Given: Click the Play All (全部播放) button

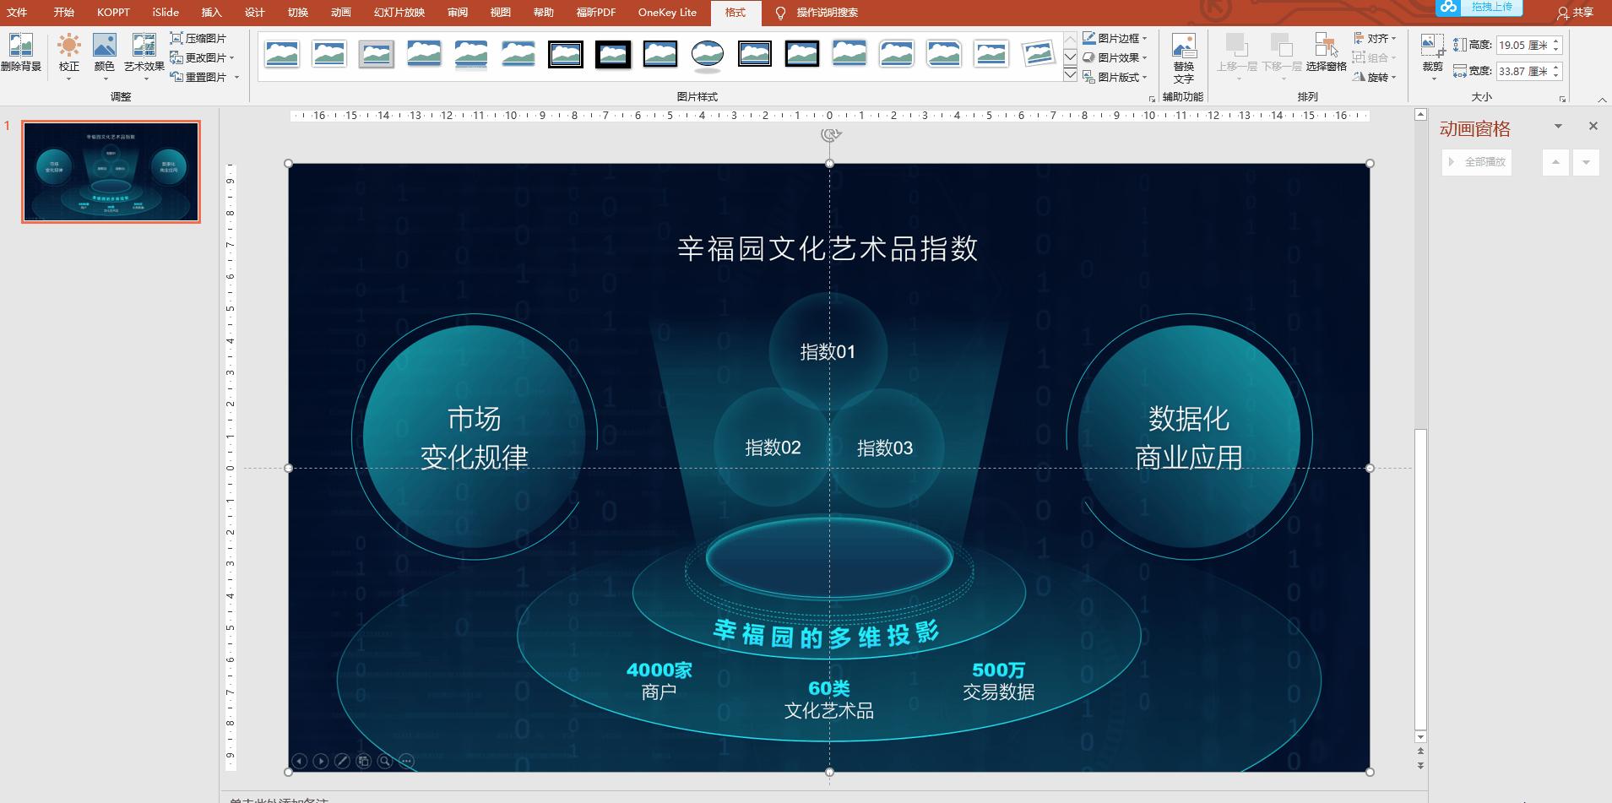Looking at the screenshot, I should coord(1477,162).
